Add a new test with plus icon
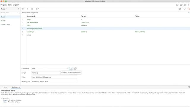This screenshot has height=107, width=190. click(x=18, y=9)
